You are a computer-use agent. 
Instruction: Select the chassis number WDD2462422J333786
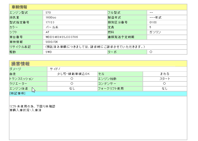[x=62, y=37]
